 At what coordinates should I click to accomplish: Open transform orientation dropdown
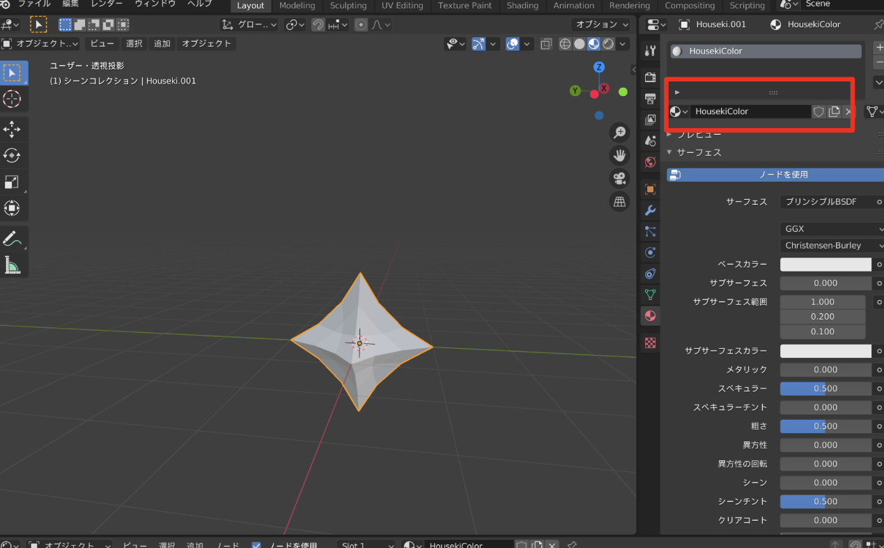coord(249,24)
